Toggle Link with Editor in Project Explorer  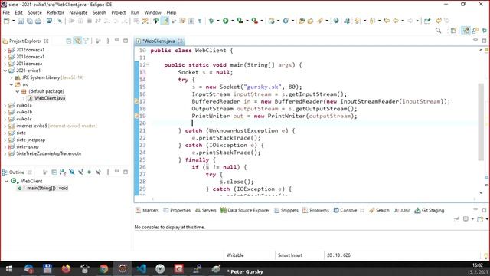77,41
